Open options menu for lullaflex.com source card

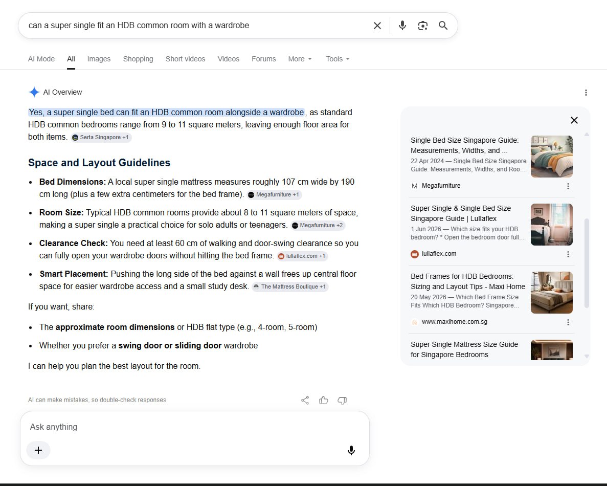[x=568, y=254]
